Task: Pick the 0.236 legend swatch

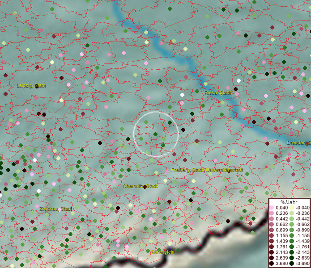Action: coord(272,213)
